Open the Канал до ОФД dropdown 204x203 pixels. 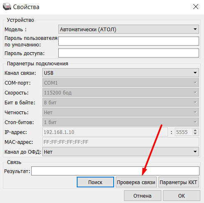coord(121,152)
